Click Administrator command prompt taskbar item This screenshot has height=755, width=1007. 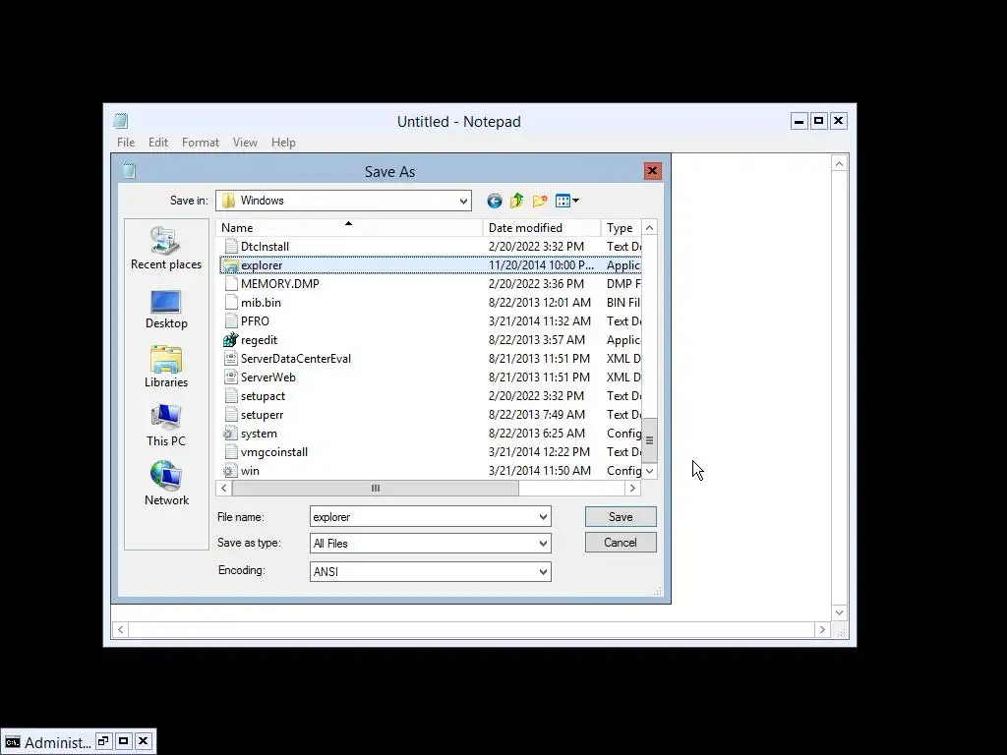pyautogui.click(x=47, y=743)
